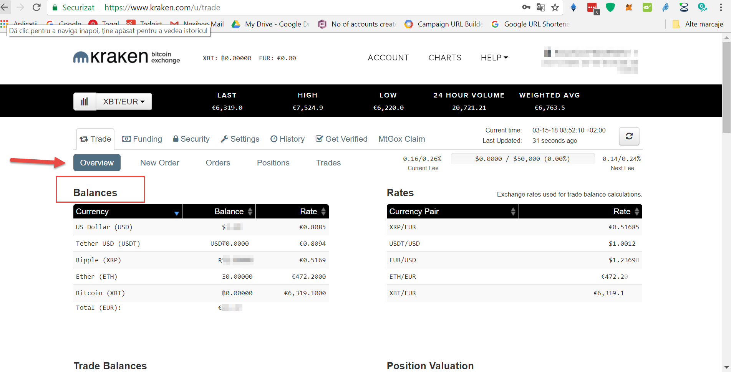
Task: Go to New Order
Action: (x=160, y=163)
